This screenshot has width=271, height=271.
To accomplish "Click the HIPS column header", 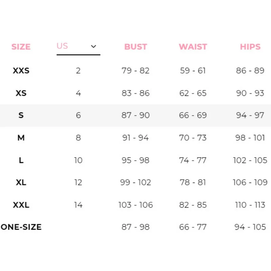I will pos(250,47).
